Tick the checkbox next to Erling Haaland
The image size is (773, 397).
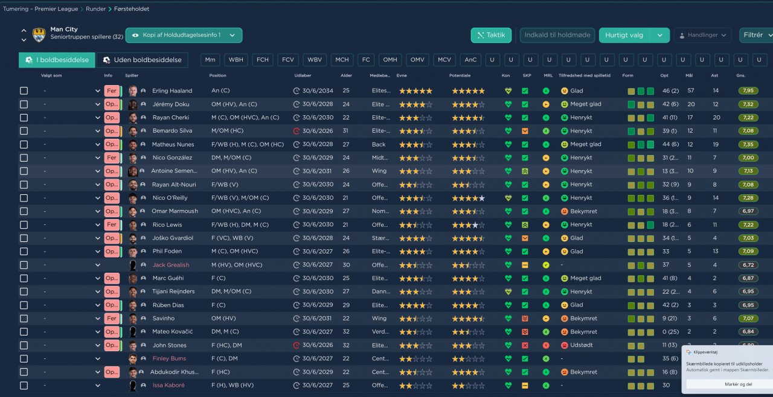[x=24, y=91]
